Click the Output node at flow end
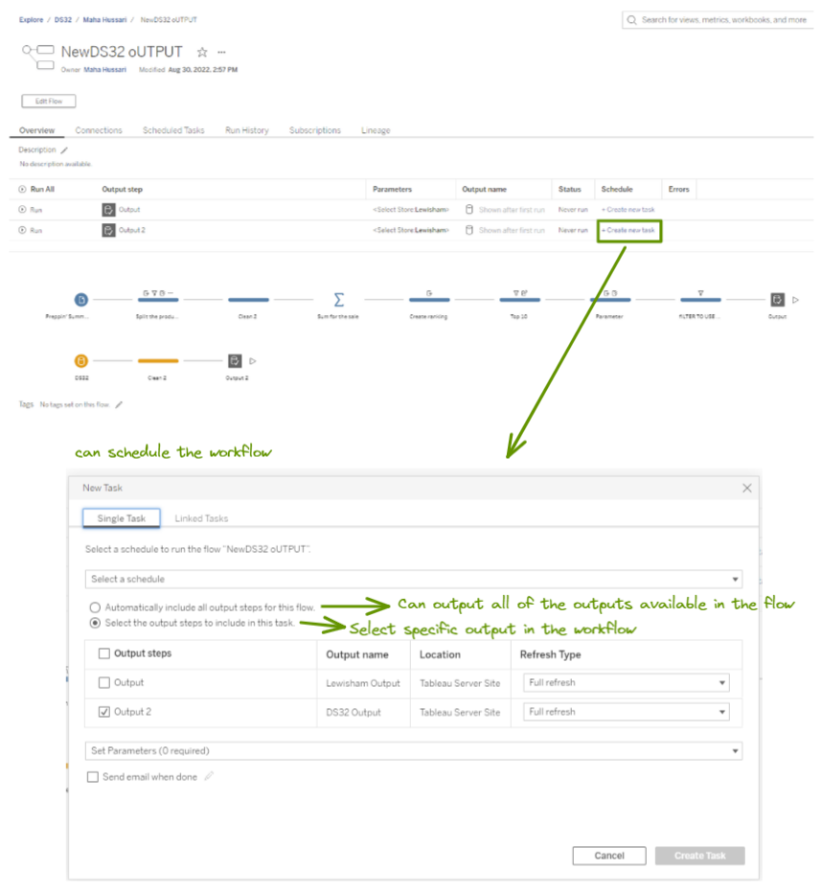 pyautogui.click(x=777, y=300)
